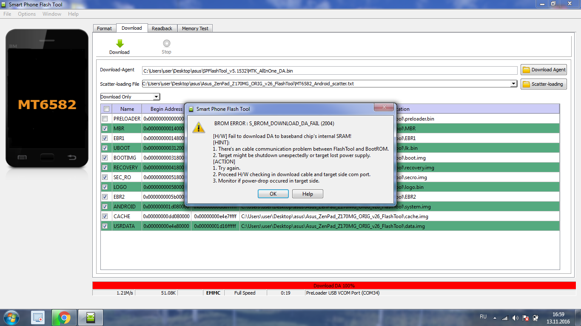
Task: Switch to the Readback tab
Action: (x=162, y=28)
